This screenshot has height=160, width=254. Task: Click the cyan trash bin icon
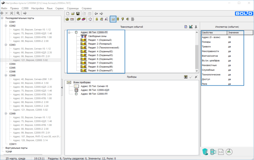[x=205, y=152]
